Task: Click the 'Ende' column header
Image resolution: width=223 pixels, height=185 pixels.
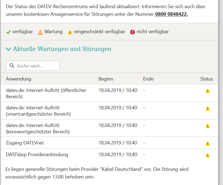Action: 148,79
